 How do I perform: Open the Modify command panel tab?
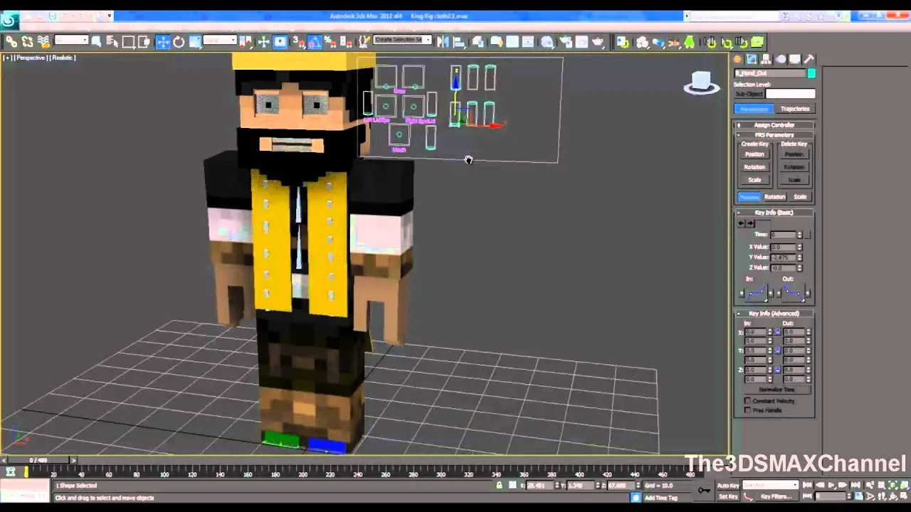pyautogui.click(x=752, y=59)
